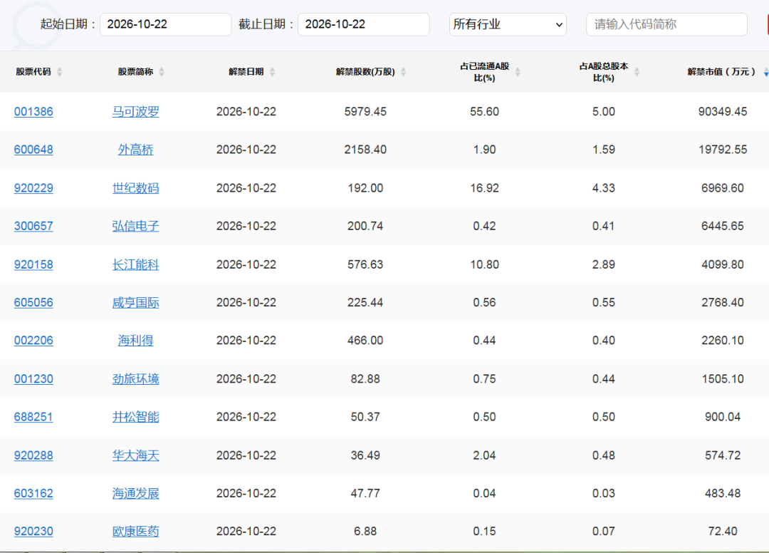The height and width of the screenshot is (553, 769).
Task: Open the 马可波罗 stock name link
Action: tap(136, 112)
